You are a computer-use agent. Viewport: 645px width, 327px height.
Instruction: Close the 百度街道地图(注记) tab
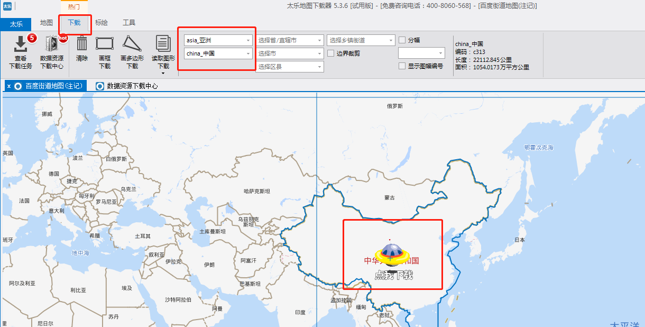[9, 86]
